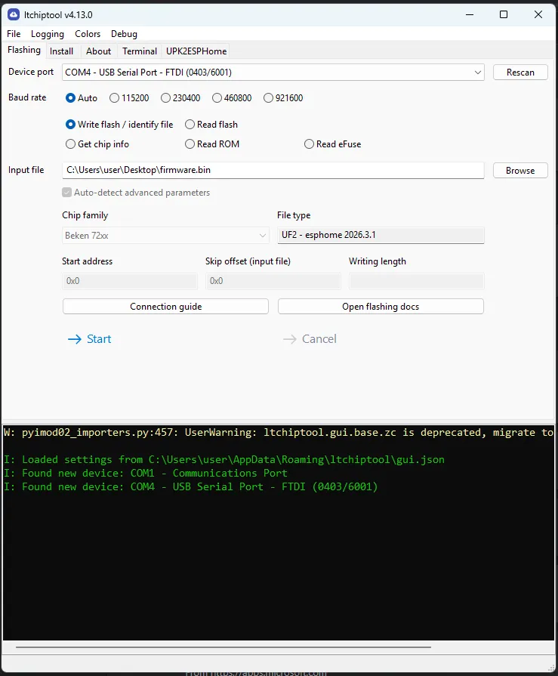Open the Debug menu
The width and height of the screenshot is (558, 676).
click(x=124, y=34)
